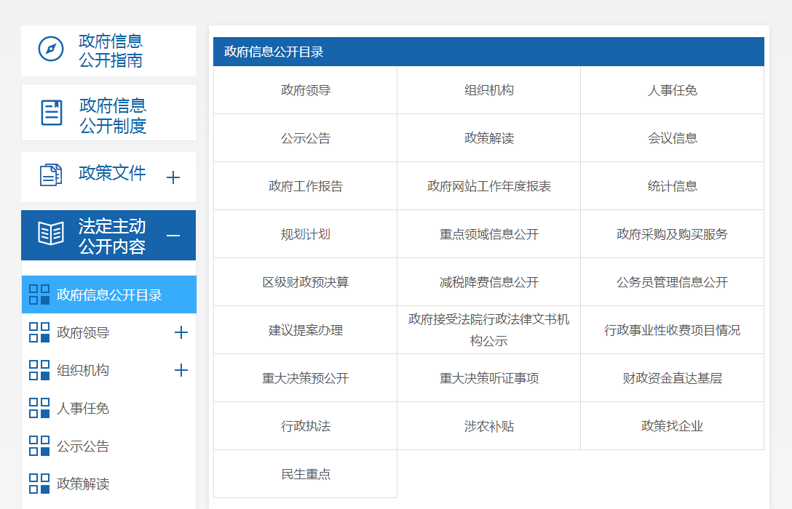This screenshot has width=792, height=509.
Task: Open the 政府工作报告 link in the directory
Action: pos(305,186)
